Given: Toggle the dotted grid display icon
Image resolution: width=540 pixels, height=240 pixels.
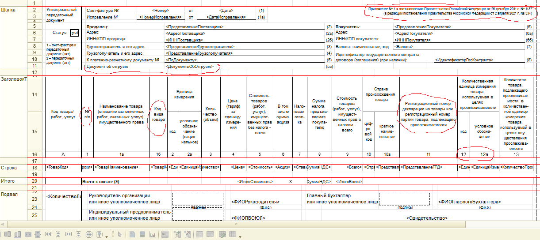Looking at the screenshot, I should 200,234.
